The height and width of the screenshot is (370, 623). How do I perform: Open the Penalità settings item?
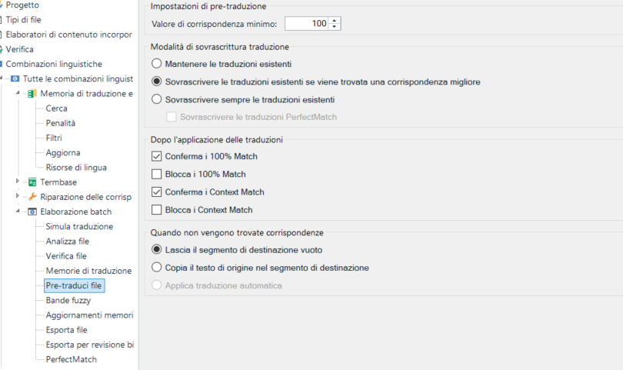61,123
